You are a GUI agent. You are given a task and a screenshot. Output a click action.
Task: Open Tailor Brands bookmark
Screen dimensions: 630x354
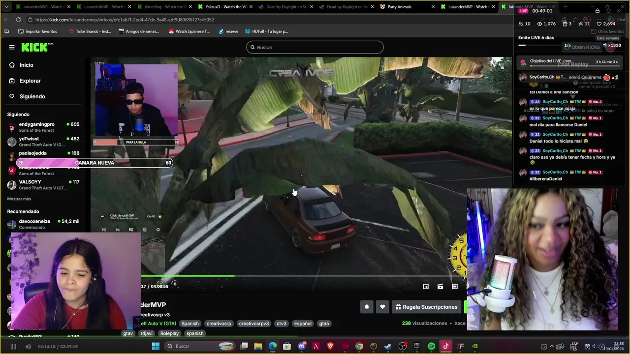[x=90, y=31]
